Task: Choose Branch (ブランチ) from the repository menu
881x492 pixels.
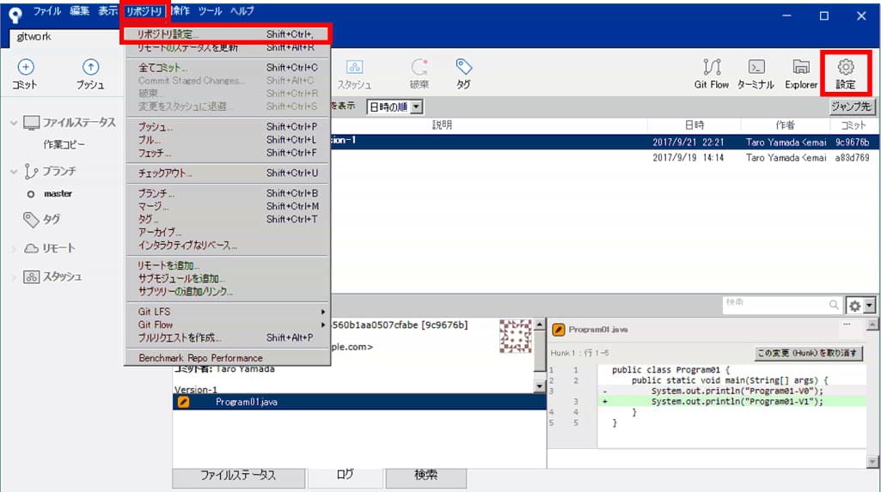Action: (x=227, y=193)
